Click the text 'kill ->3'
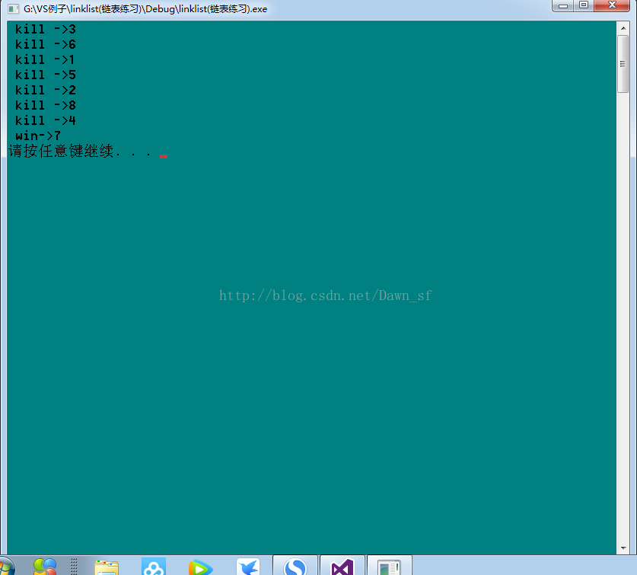This screenshot has width=637, height=575. pos(46,29)
